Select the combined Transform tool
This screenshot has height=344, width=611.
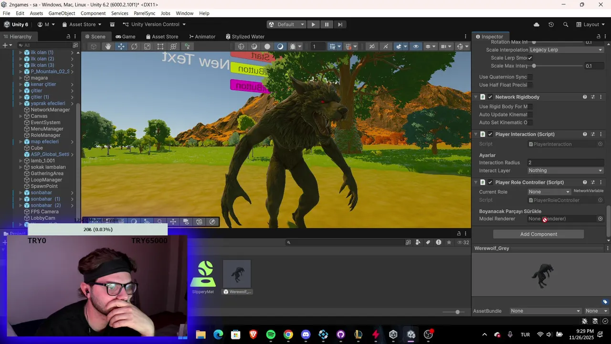pyautogui.click(x=173, y=46)
